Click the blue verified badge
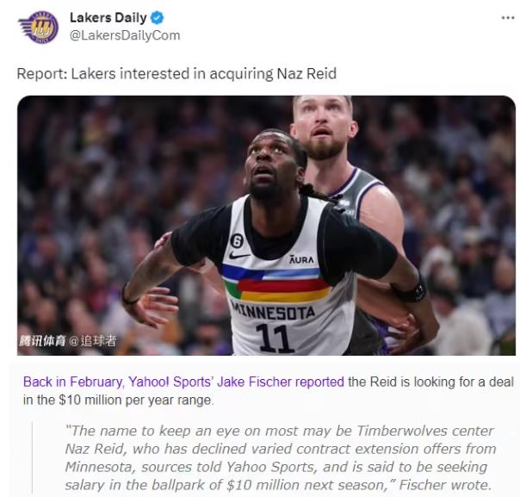Viewport: 520px width, 497px height. coord(157,17)
